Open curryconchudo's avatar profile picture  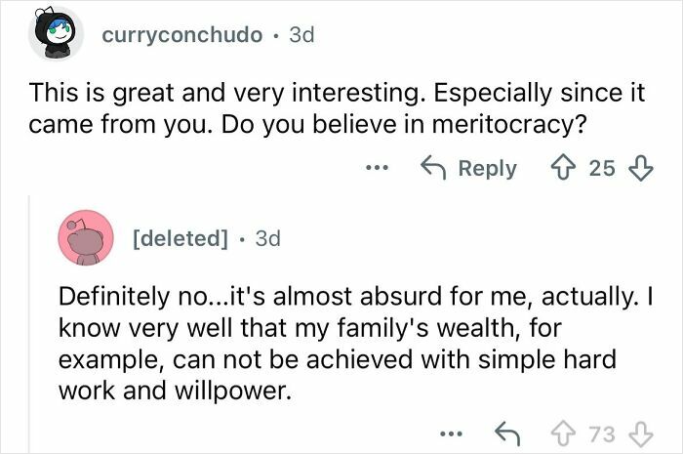click(55, 36)
